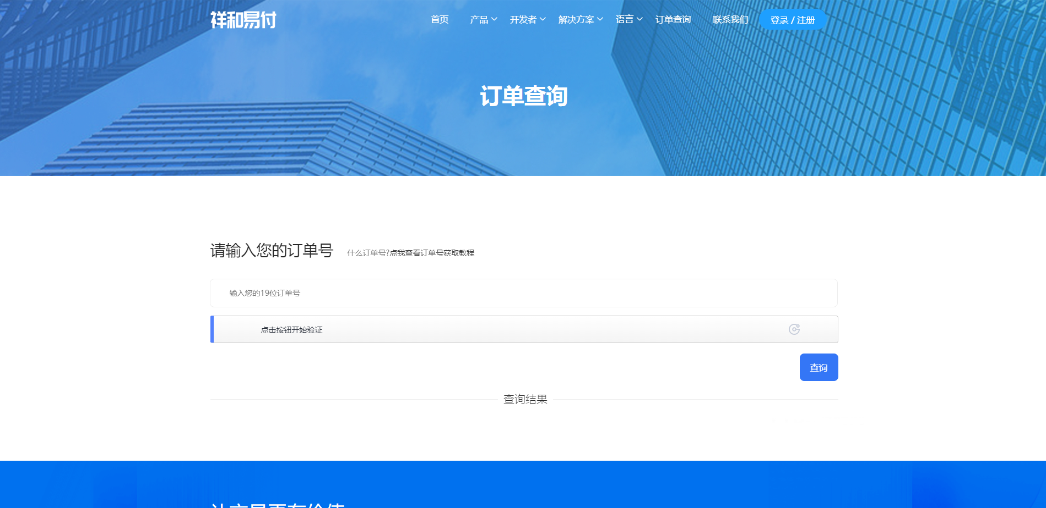Open the 开发者 dropdown menu
This screenshot has width=1046, height=508.
pyautogui.click(x=523, y=20)
